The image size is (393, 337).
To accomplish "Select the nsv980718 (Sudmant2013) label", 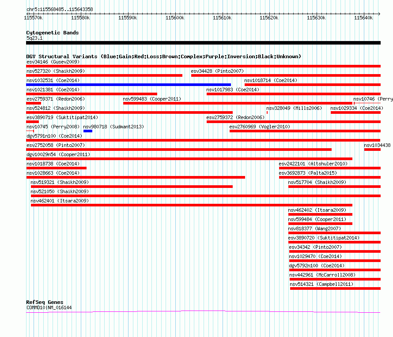I will [113, 127].
